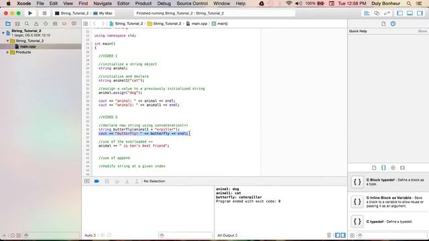Open Spotlight search
Screen dimensions: 429x241
click(409, 3)
